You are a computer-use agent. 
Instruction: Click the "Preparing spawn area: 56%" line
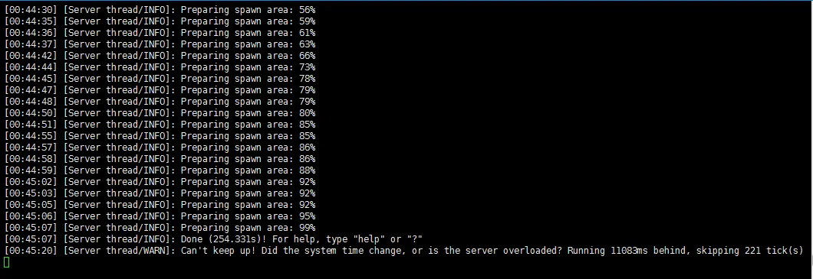[160, 10]
